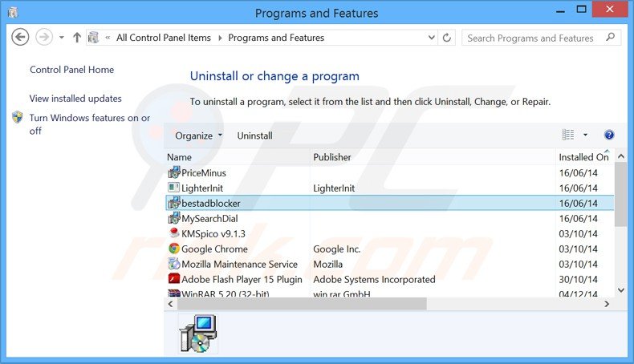This screenshot has width=634, height=364.
Task: Sort by the Name column header
Action: coord(179,157)
